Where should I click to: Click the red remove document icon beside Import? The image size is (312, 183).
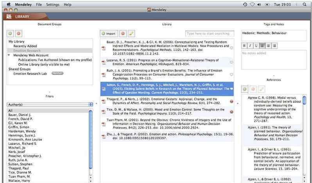(x=123, y=33)
